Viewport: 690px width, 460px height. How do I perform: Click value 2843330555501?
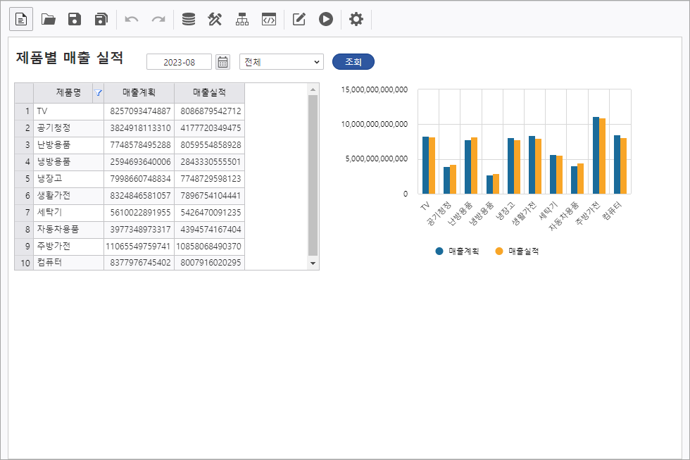211,162
